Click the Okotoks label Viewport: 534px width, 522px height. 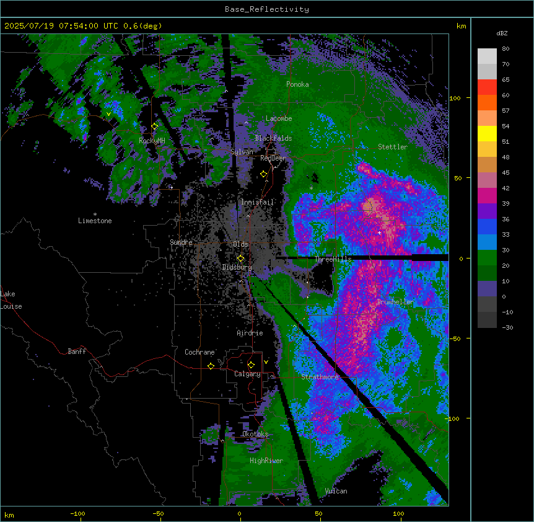click(x=255, y=434)
